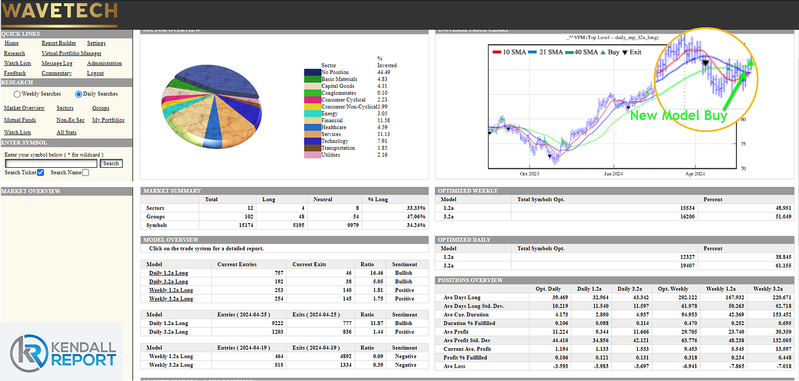Open the Market Overview link under Research
Viewport: 799px width, 381px height.
[24, 108]
